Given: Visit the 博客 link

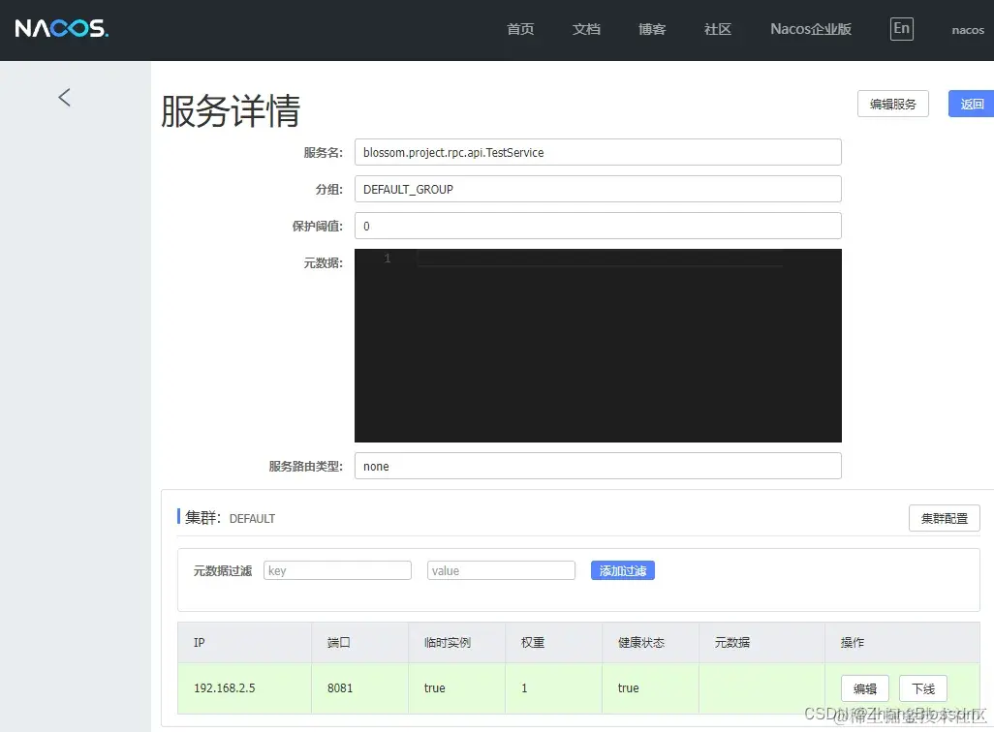Looking at the screenshot, I should point(652,29).
